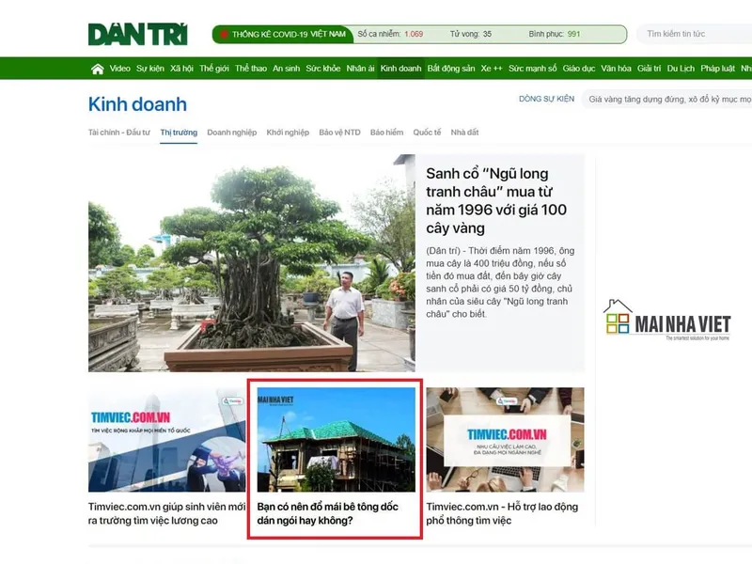Open the Khởi nghiệp tab
Image resolution: width=752 pixels, height=564 pixels.
[288, 133]
